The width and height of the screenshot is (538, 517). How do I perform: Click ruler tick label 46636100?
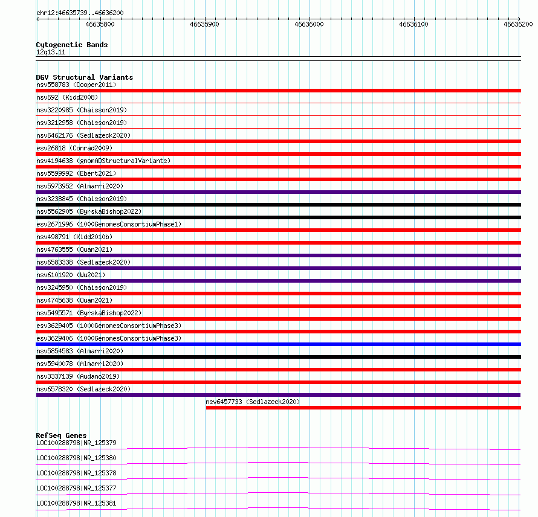pyautogui.click(x=414, y=24)
